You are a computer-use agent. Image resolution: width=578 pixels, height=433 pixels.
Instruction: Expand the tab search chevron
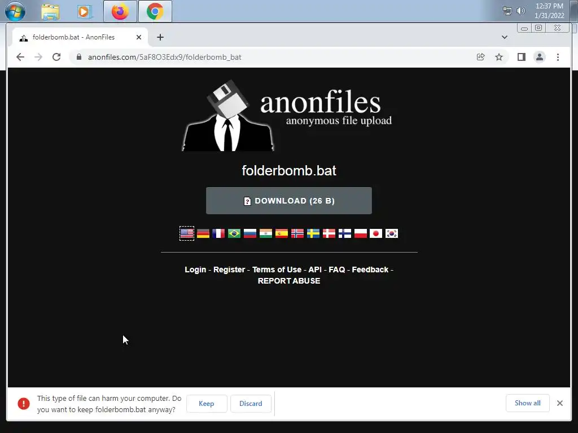(x=504, y=37)
